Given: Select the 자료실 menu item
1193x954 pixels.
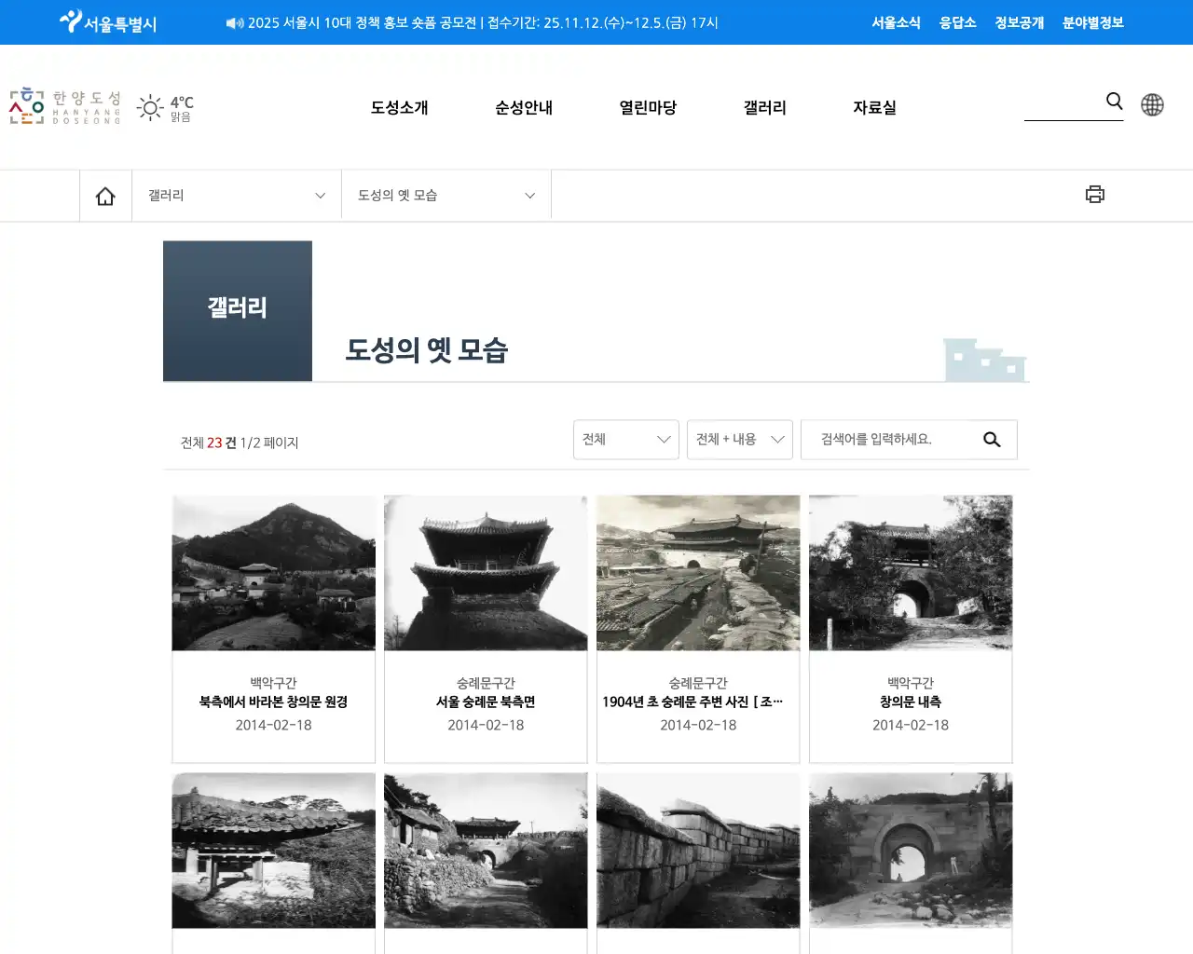Looking at the screenshot, I should [x=874, y=107].
